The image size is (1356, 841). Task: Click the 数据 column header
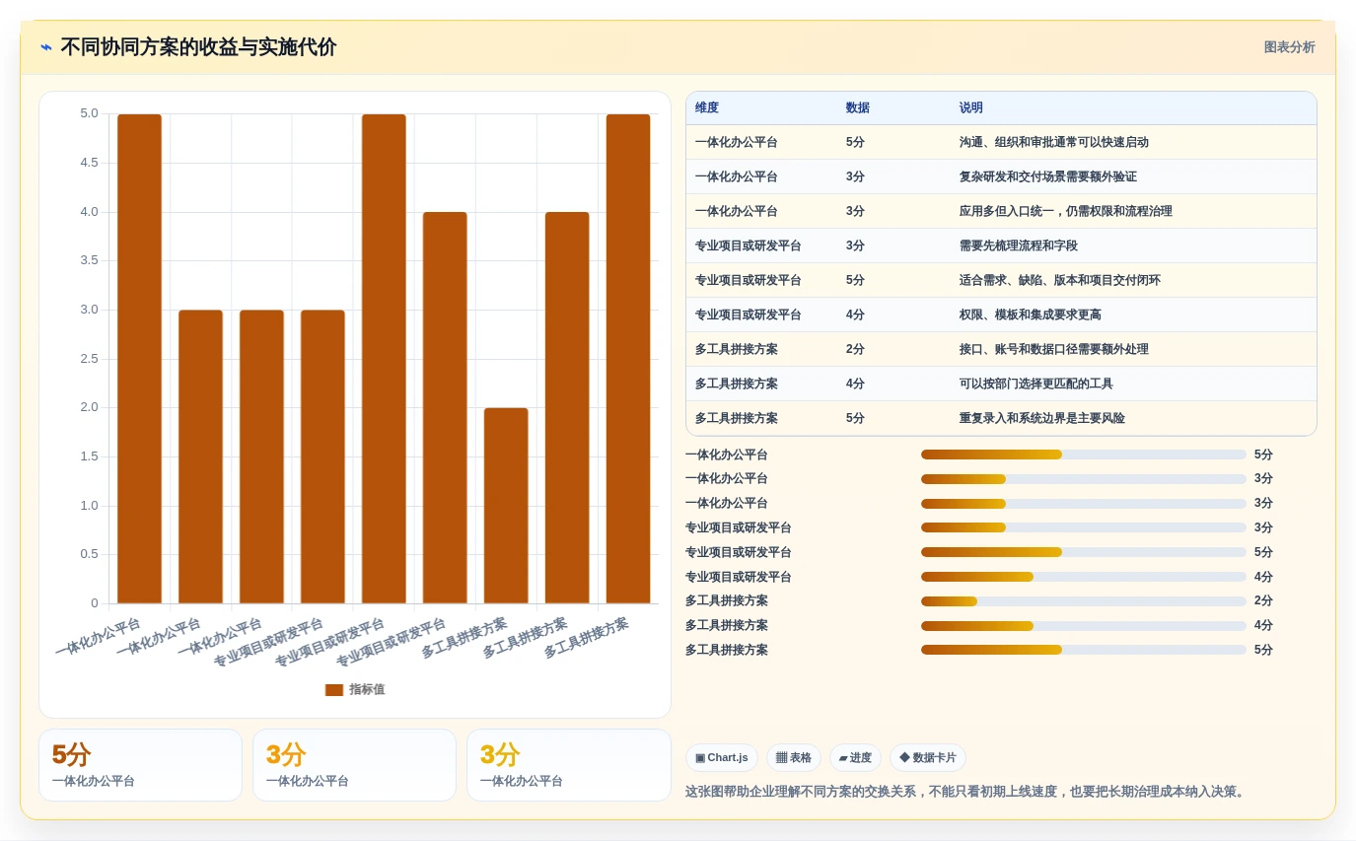[858, 108]
